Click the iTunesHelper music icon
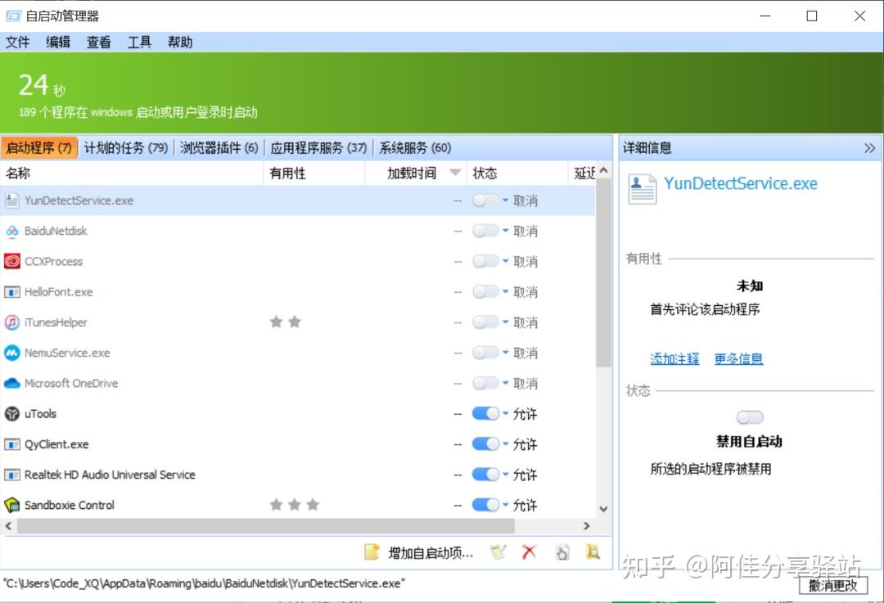 coord(11,322)
